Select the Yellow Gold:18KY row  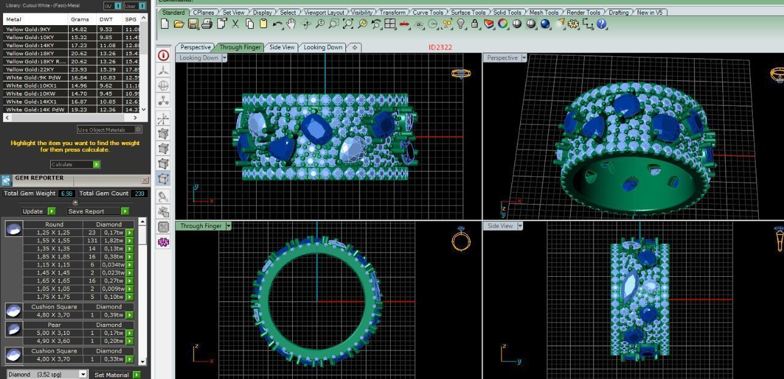pyautogui.click(x=71, y=53)
